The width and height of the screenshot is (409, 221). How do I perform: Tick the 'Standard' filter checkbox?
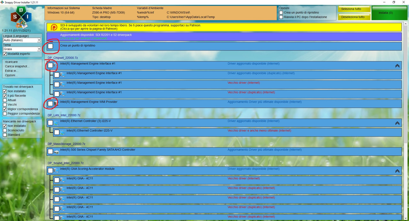click(x=5, y=135)
